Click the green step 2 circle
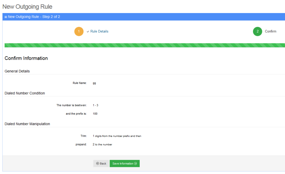 [x=257, y=31]
